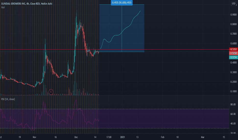
Task: Click the 16 date label on time axis
Action: [x=56, y=137]
